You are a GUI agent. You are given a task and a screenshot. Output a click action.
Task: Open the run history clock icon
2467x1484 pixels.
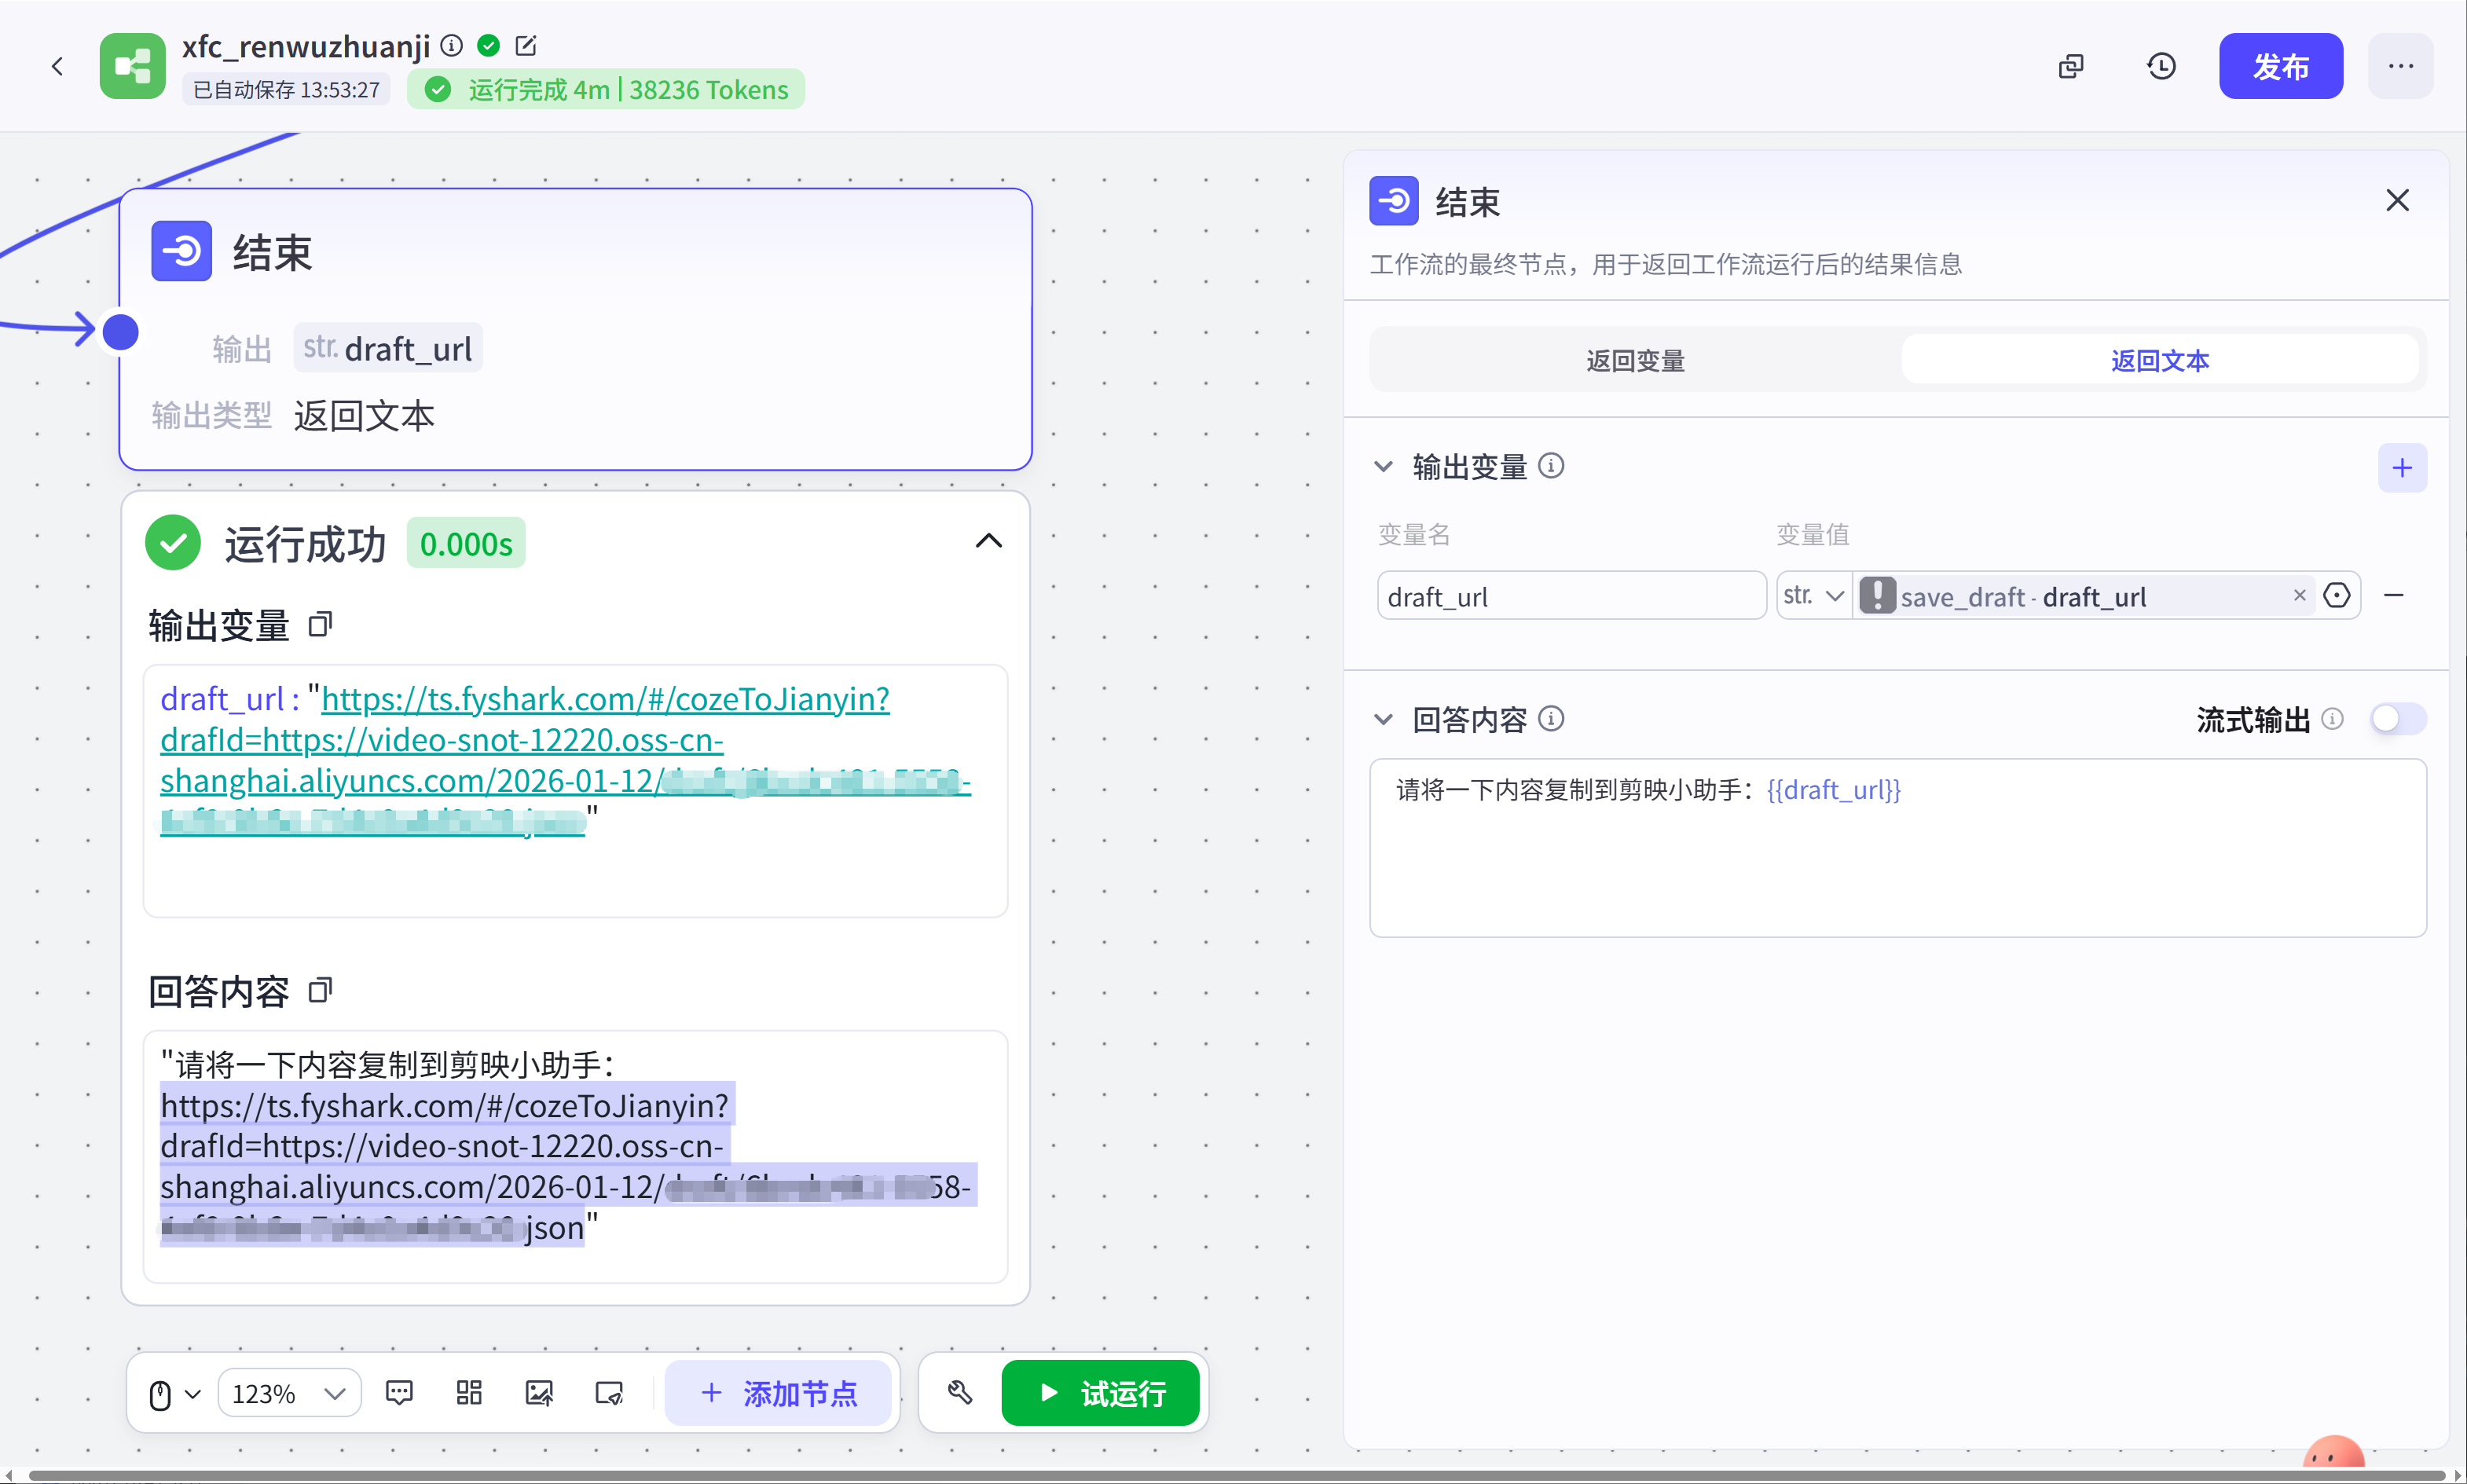coord(2161,66)
